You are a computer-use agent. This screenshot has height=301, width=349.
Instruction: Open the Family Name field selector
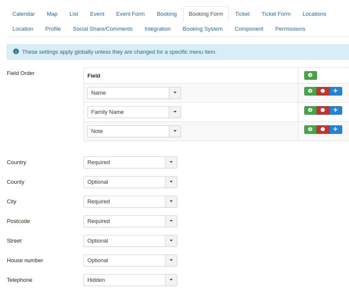(x=134, y=112)
